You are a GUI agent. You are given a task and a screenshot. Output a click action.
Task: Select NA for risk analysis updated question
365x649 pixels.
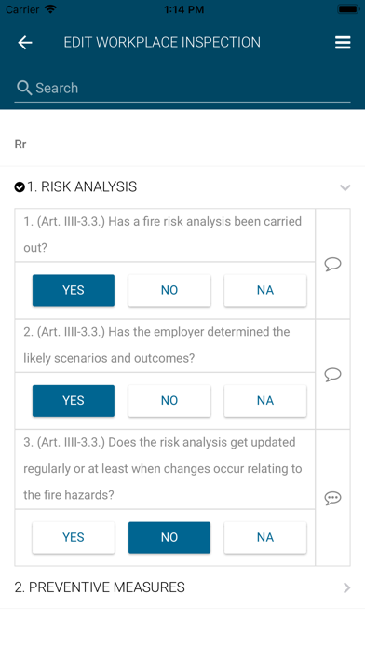(x=265, y=537)
